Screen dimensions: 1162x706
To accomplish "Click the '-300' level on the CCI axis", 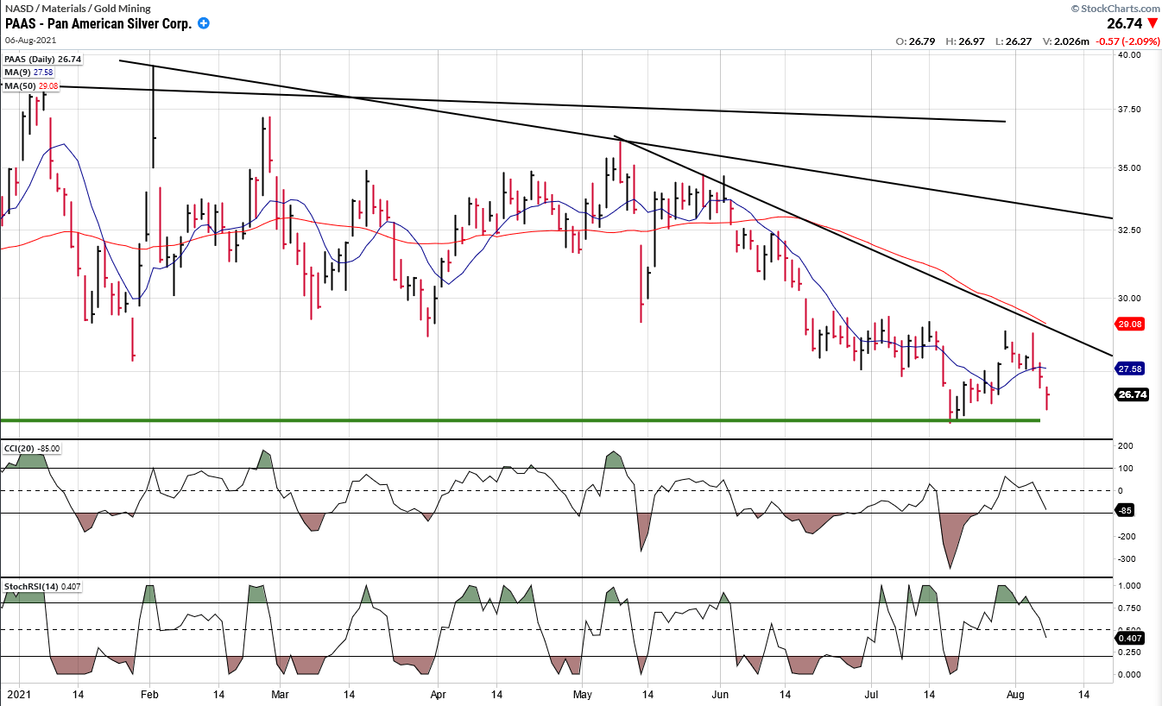I will pos(1127,559).
